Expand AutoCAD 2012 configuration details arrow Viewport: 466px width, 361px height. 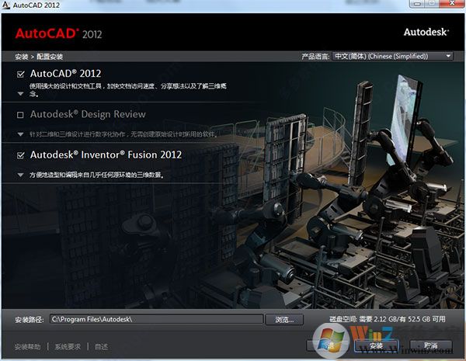click(20, 94)
